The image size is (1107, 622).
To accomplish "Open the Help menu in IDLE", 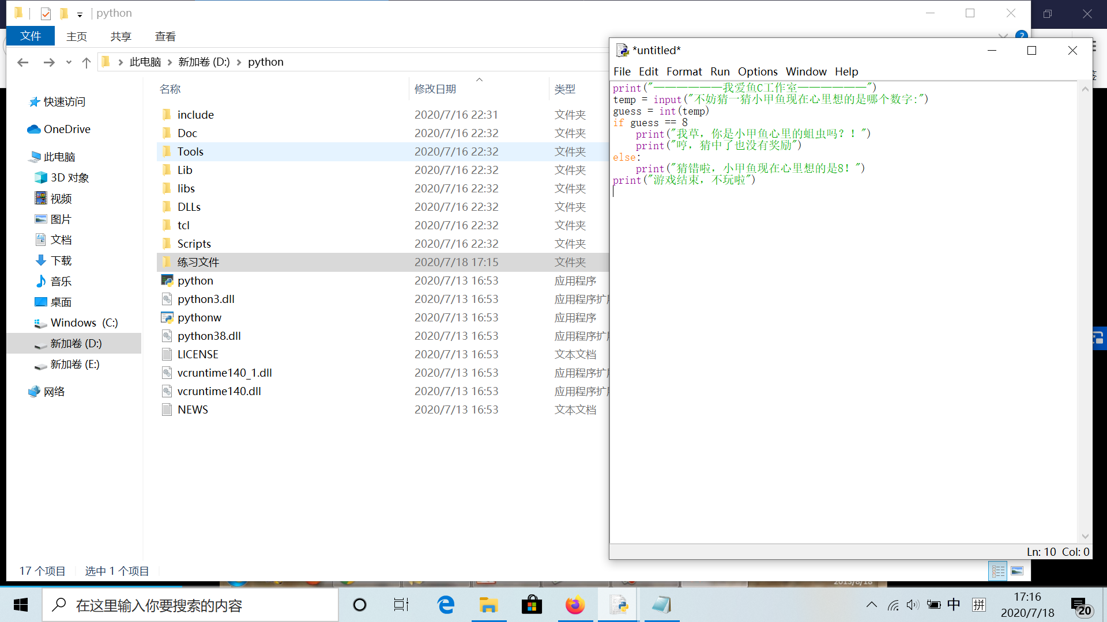I will (x=846, y=71).
